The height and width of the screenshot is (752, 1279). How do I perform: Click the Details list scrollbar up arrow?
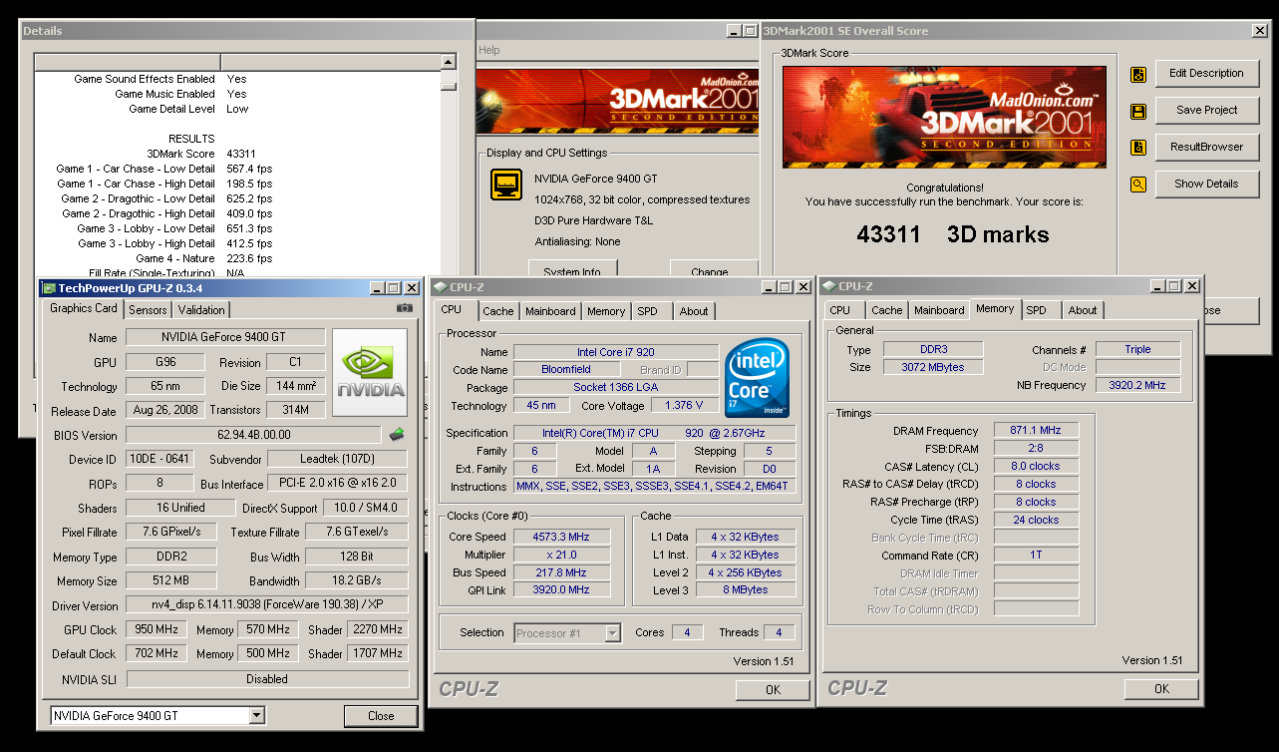pos(449,62)
